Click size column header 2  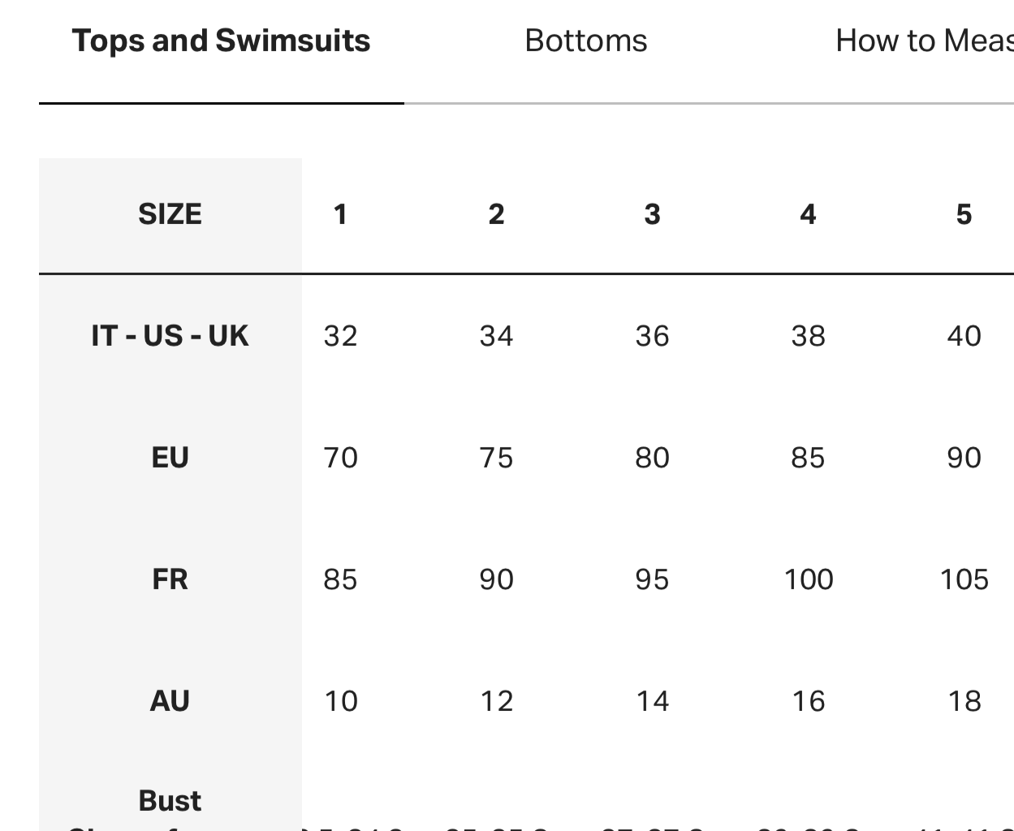point(496,214)
